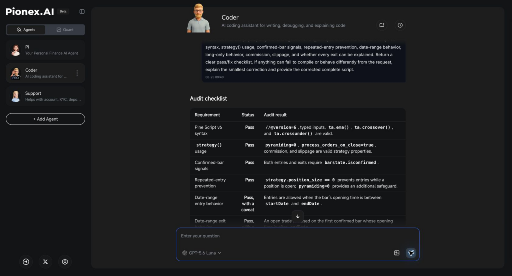This screenshot has height=276, width=512.
Task: Collapse the sidebar with the panel icon
Action: (x=82, y=12)
